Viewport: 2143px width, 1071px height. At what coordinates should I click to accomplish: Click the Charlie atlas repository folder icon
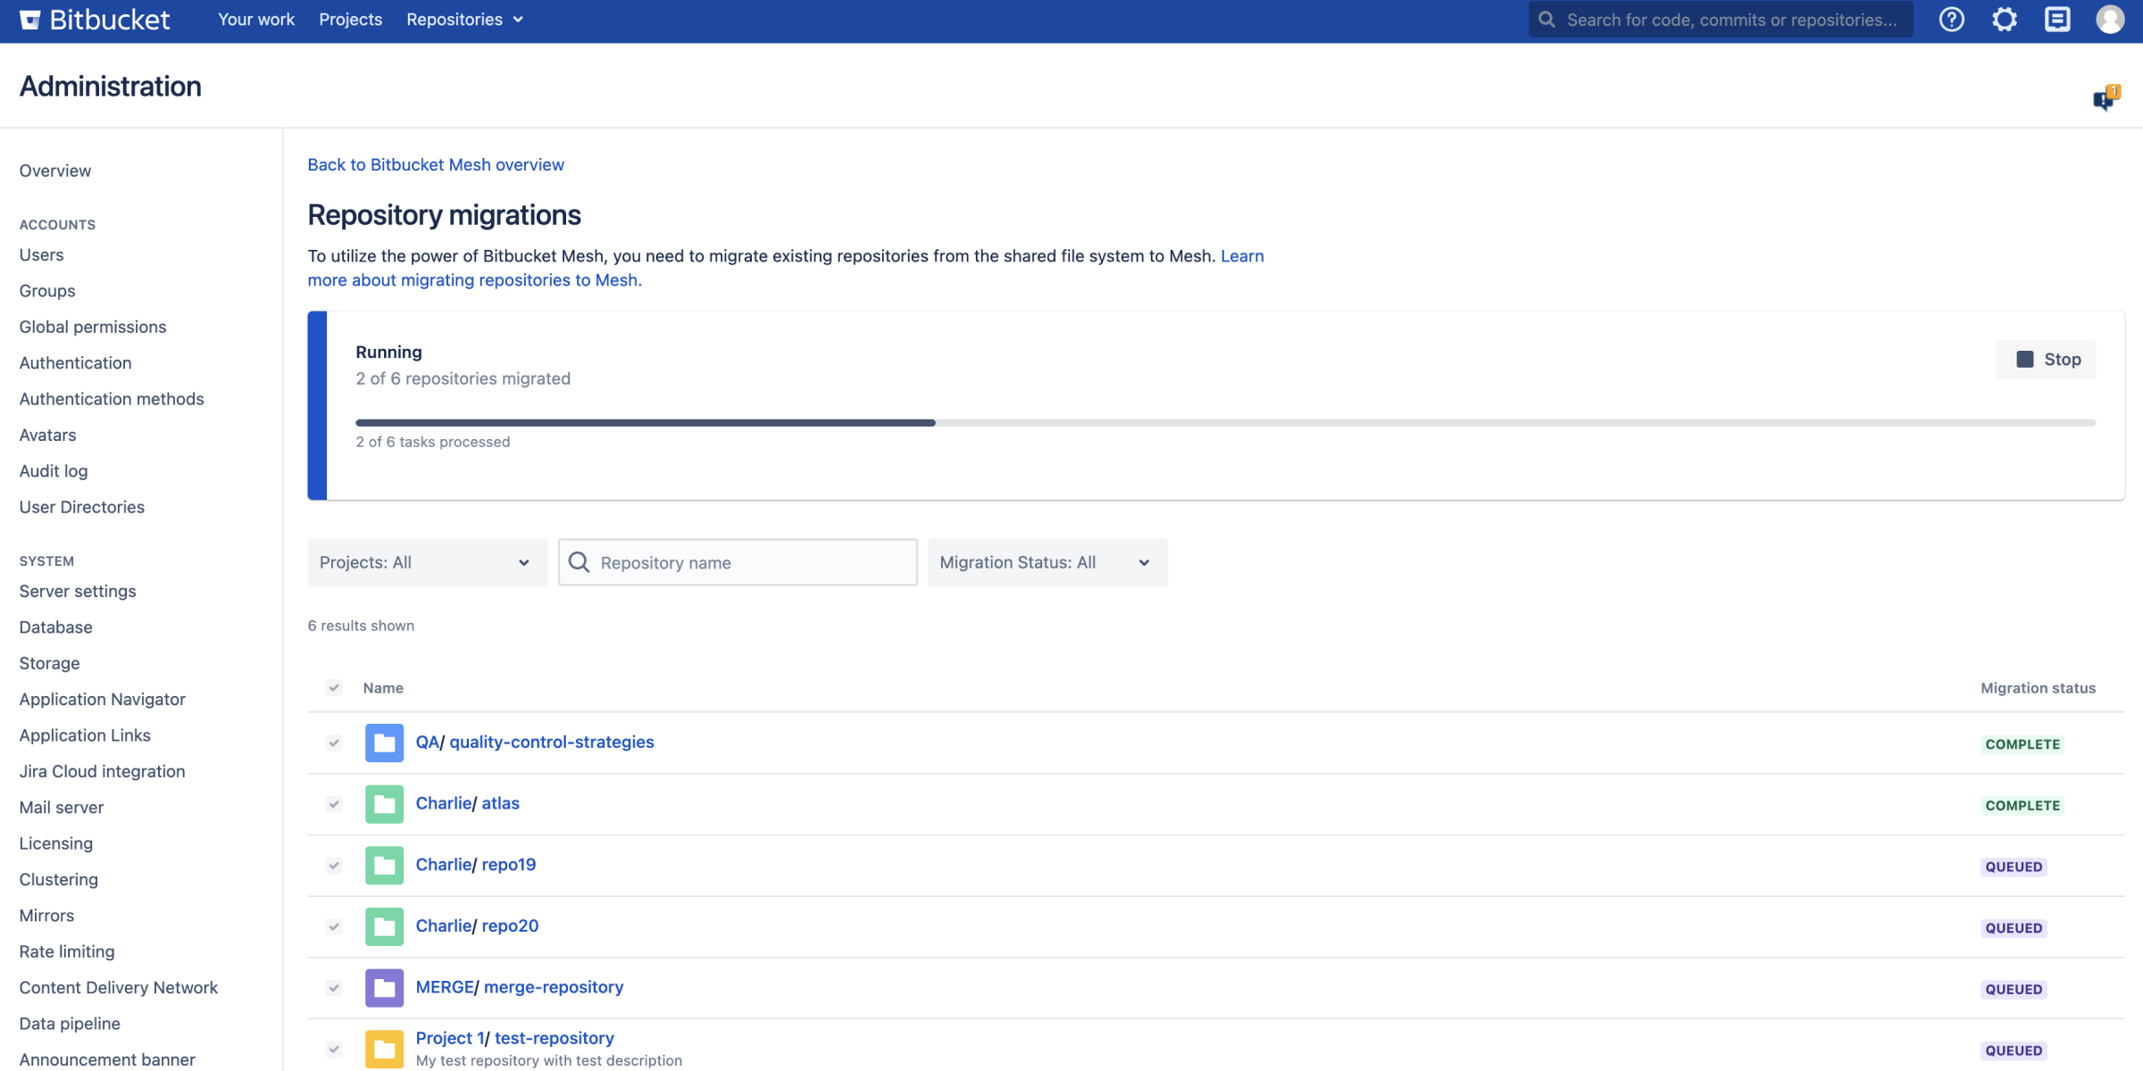coord(384,804)
